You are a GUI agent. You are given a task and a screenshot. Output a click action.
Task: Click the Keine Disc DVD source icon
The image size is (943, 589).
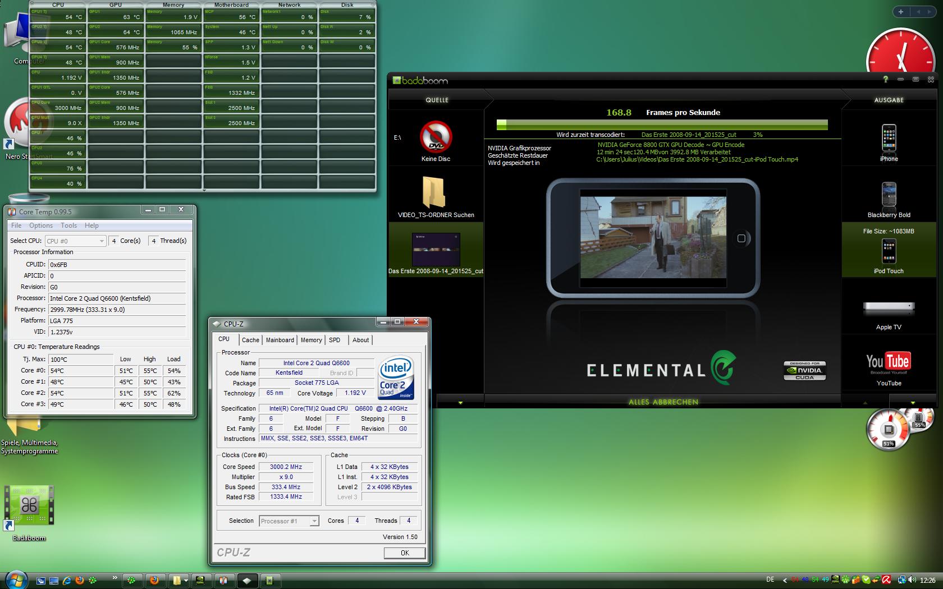436,137
